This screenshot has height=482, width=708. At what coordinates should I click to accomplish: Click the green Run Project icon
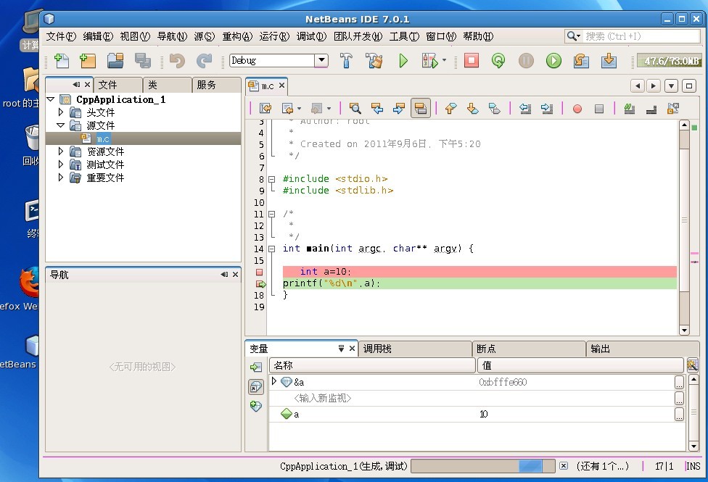[403, 62]
